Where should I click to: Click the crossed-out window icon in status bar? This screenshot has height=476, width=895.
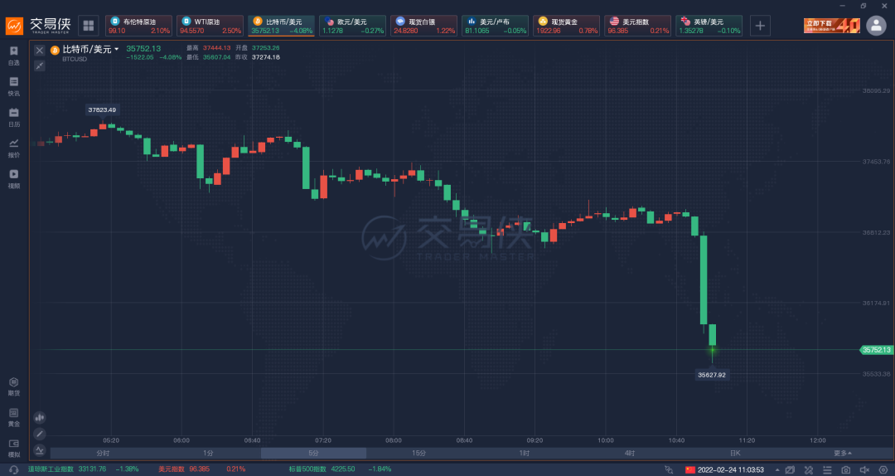point(790,469)
